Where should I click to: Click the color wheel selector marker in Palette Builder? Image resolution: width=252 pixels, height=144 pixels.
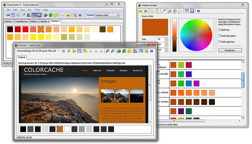(x=209, y=29)
